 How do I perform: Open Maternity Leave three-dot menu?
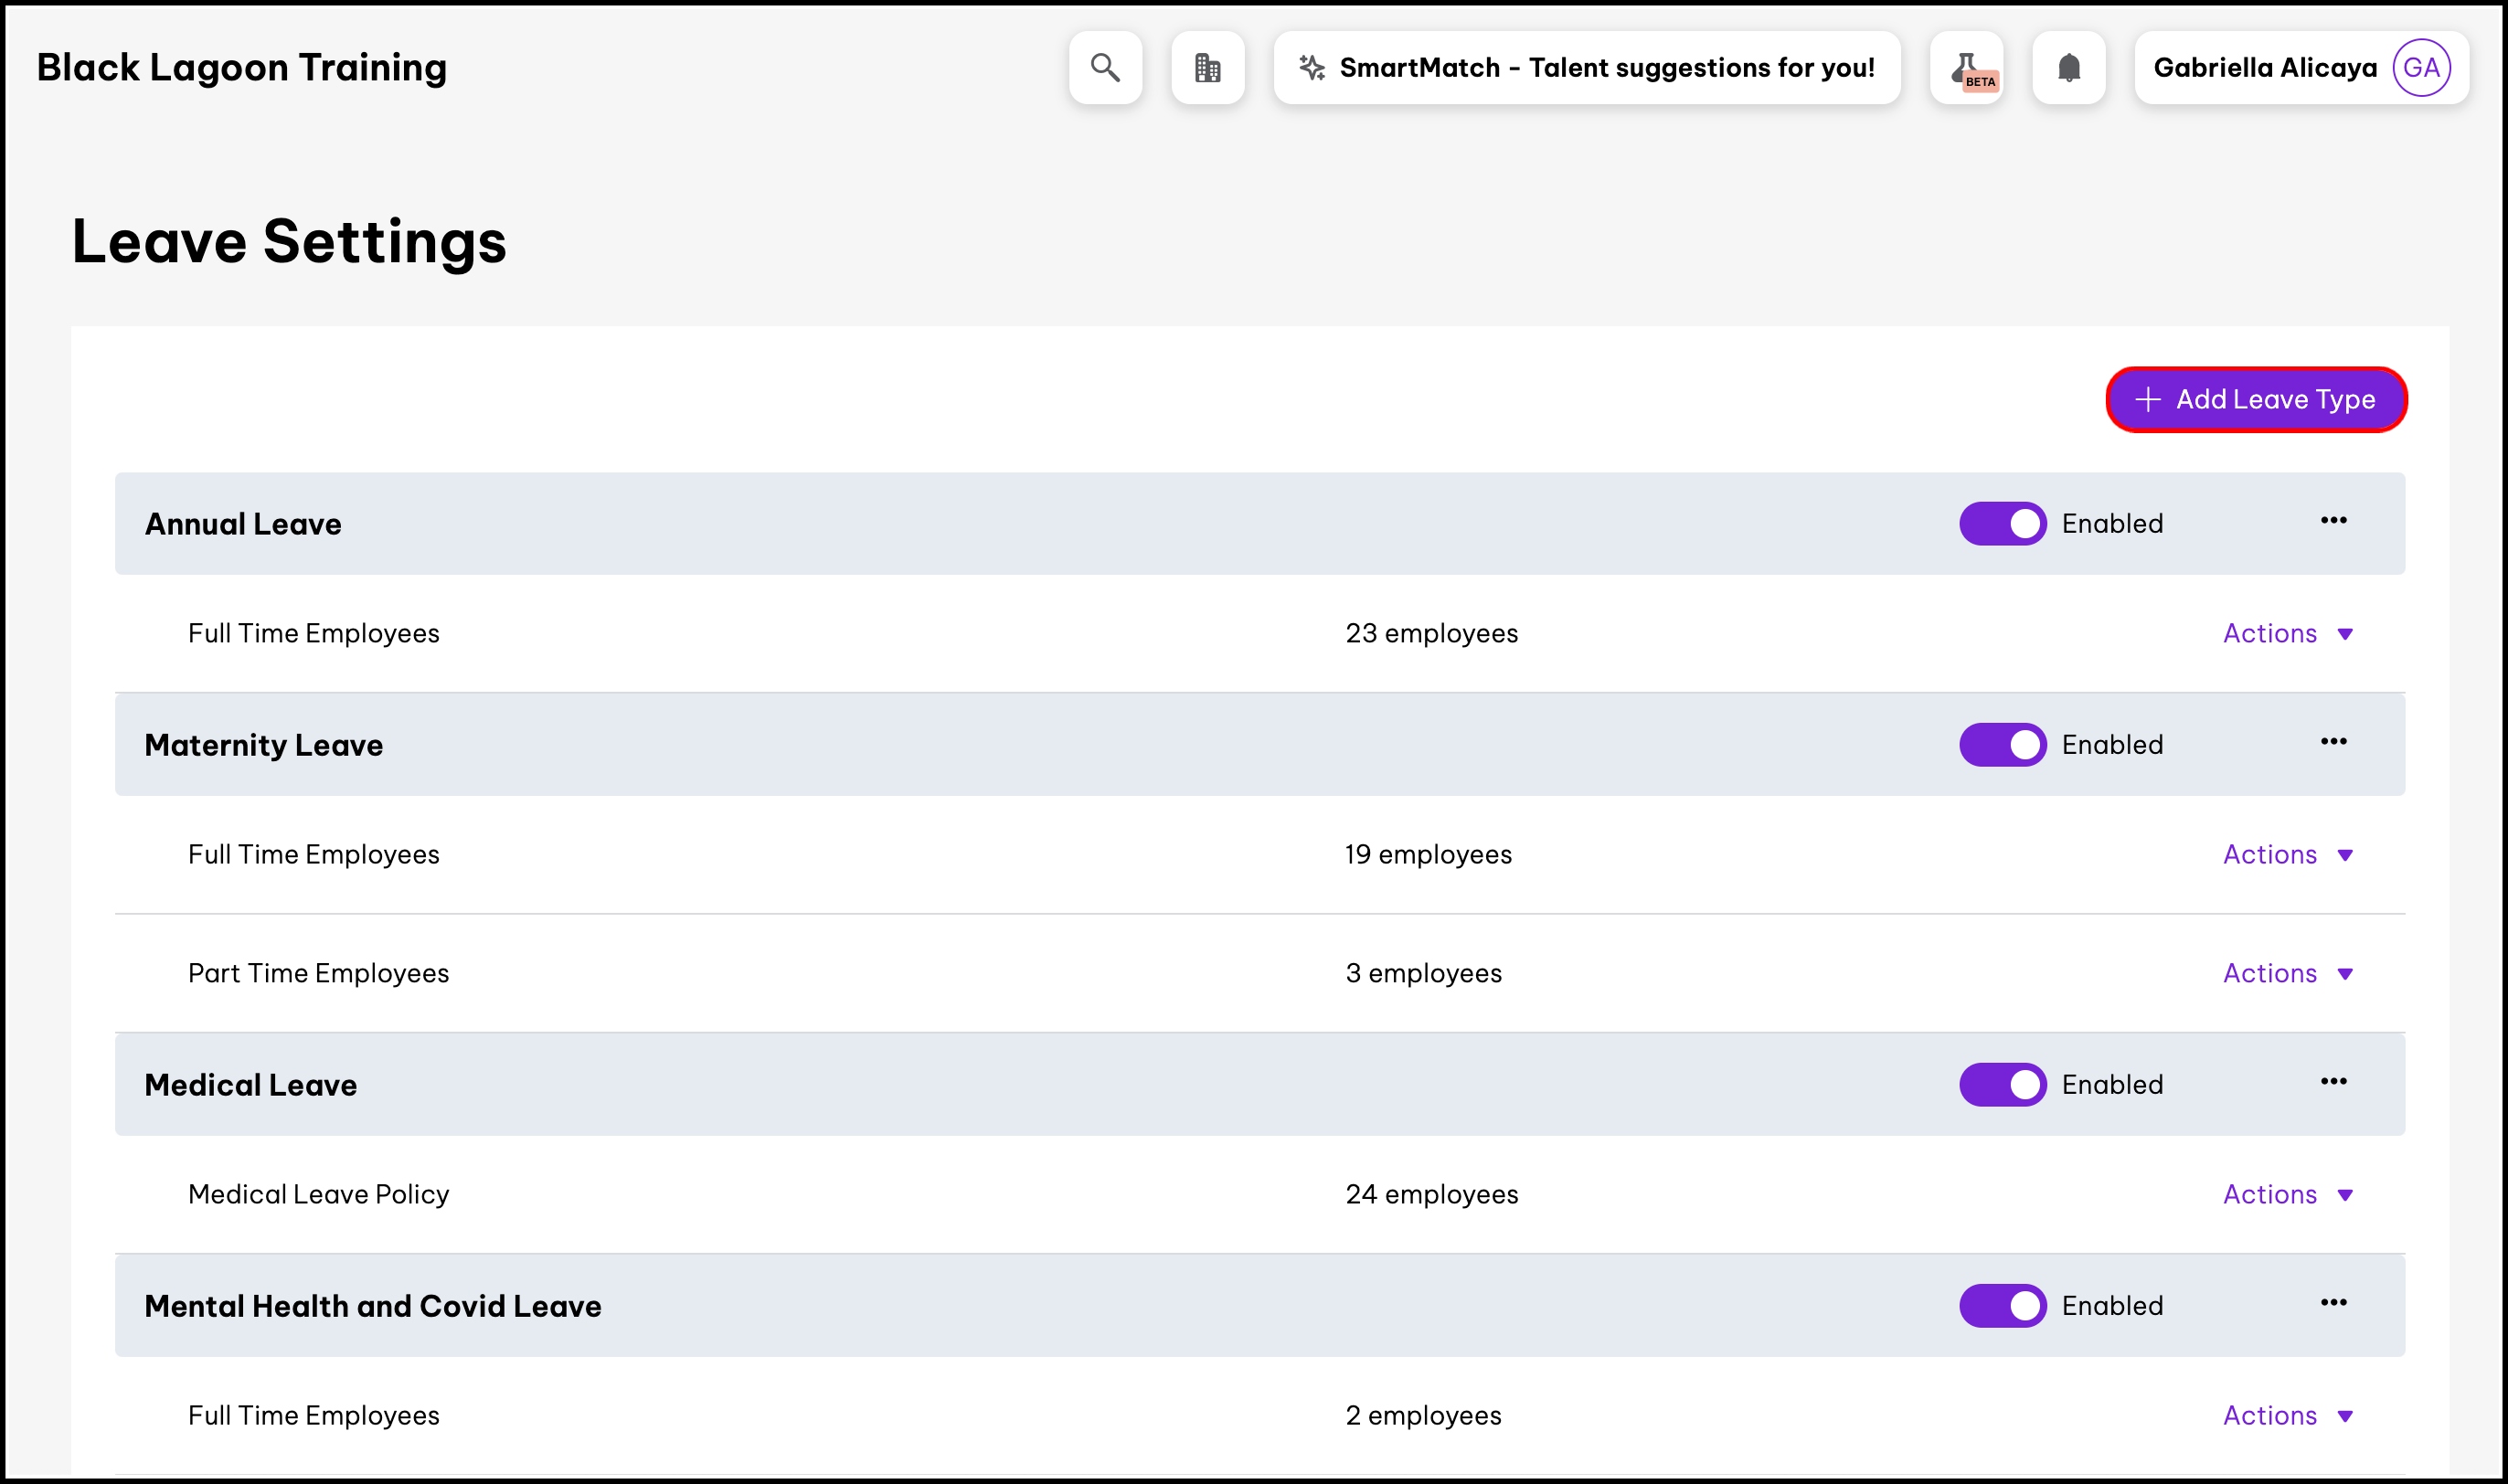2333,742
